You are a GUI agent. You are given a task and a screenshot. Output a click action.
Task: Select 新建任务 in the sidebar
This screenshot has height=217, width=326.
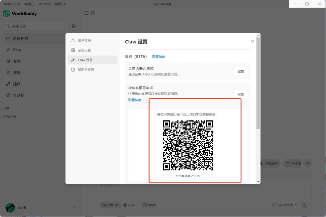[35, 39]
